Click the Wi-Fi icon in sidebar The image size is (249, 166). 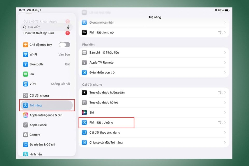(x=26, y=55)
